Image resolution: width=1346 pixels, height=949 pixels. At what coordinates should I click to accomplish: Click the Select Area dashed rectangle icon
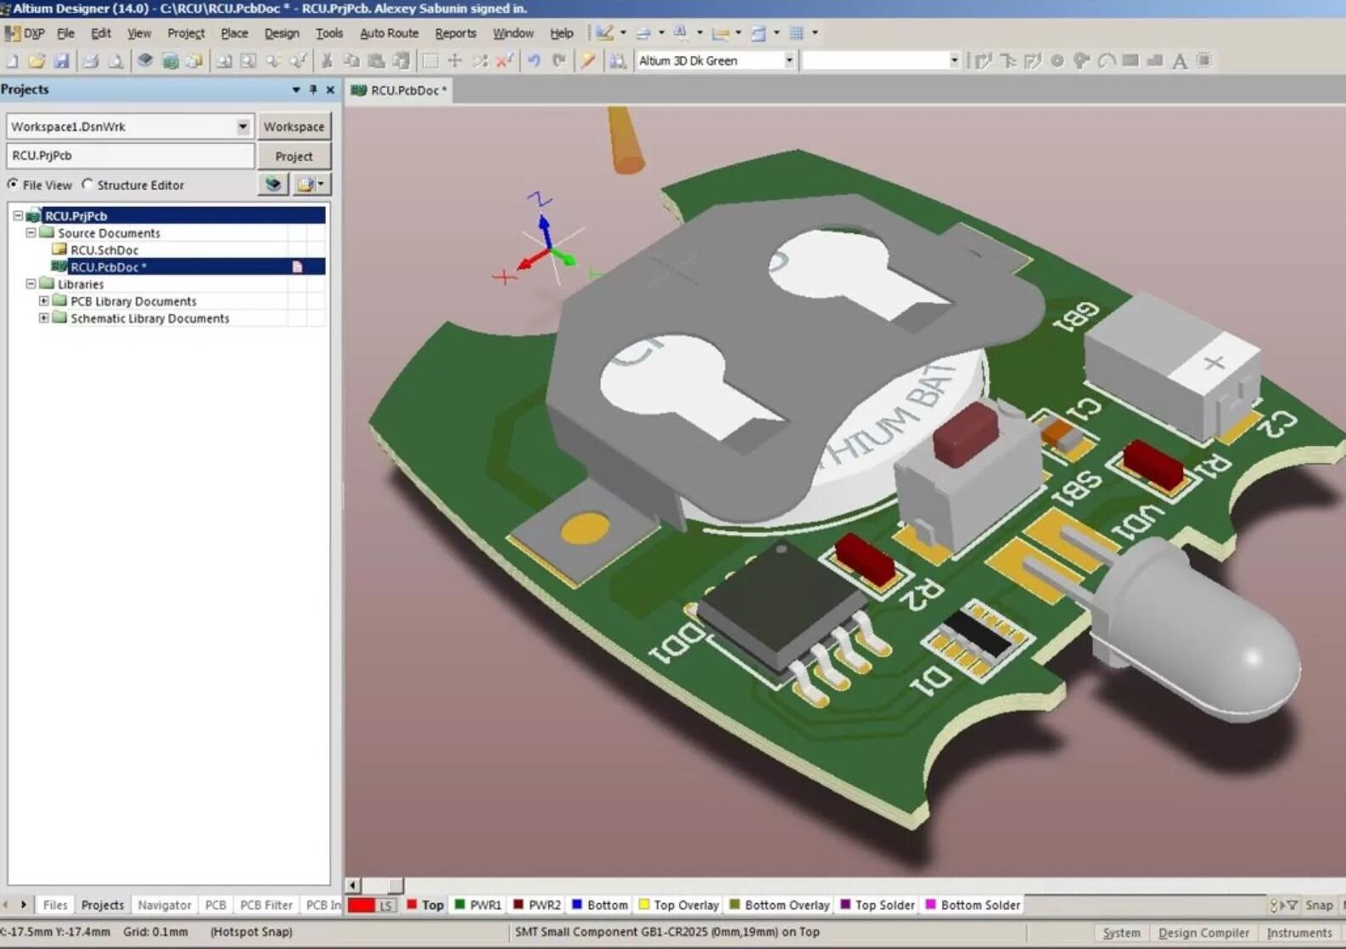click(x=430, y=60)
